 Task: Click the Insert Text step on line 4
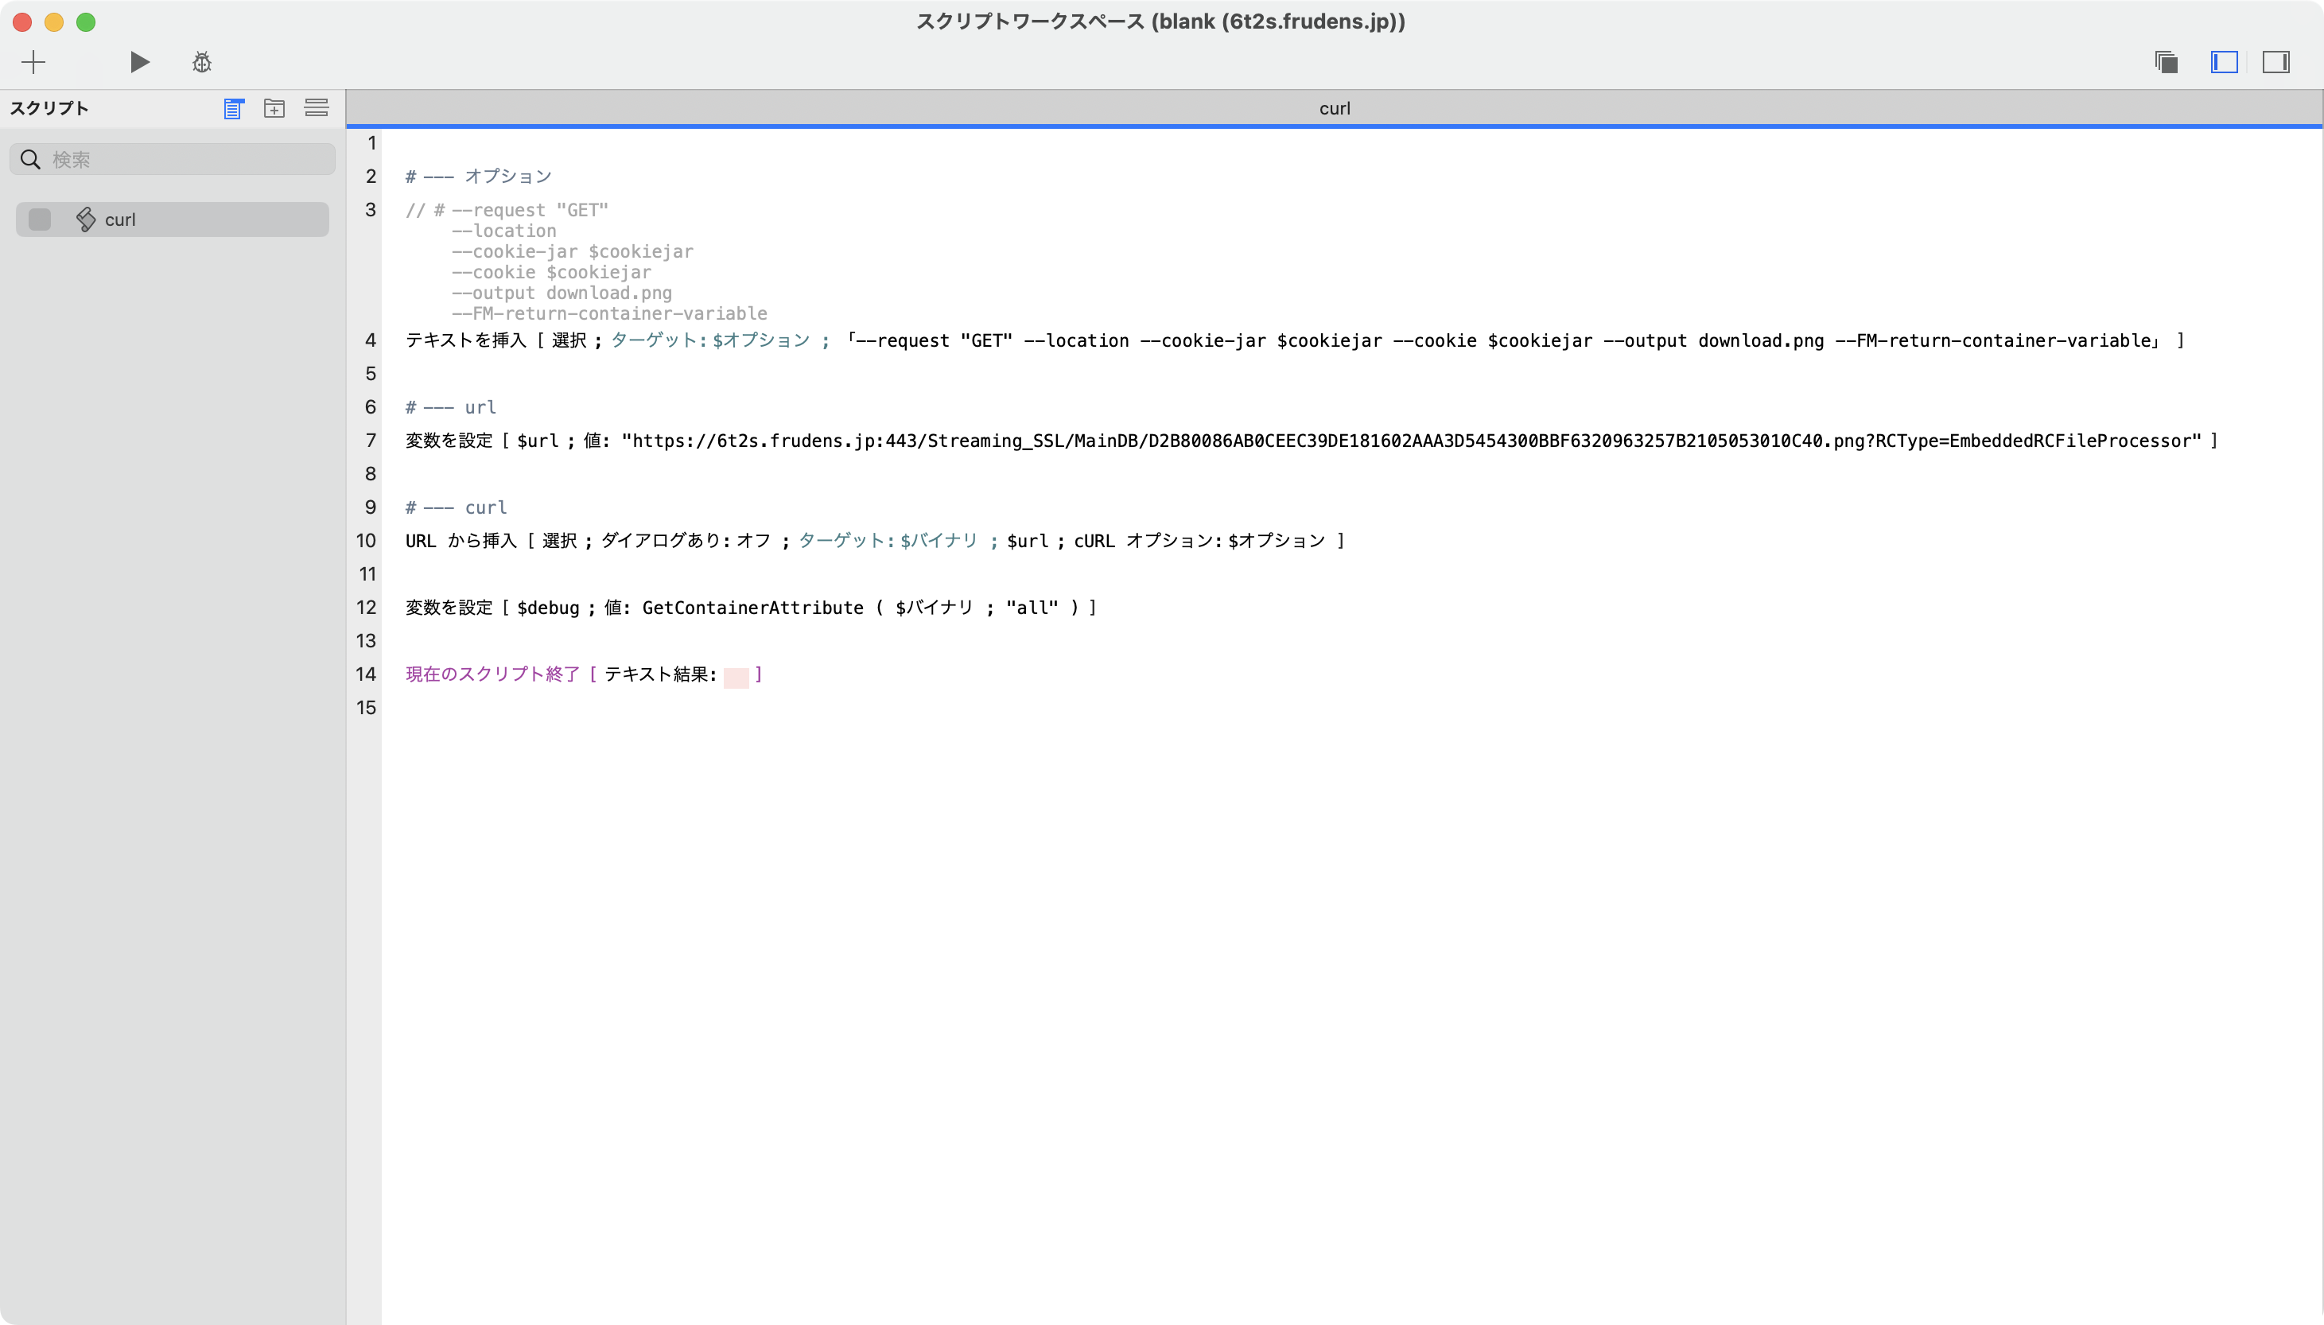point(1294,340)
